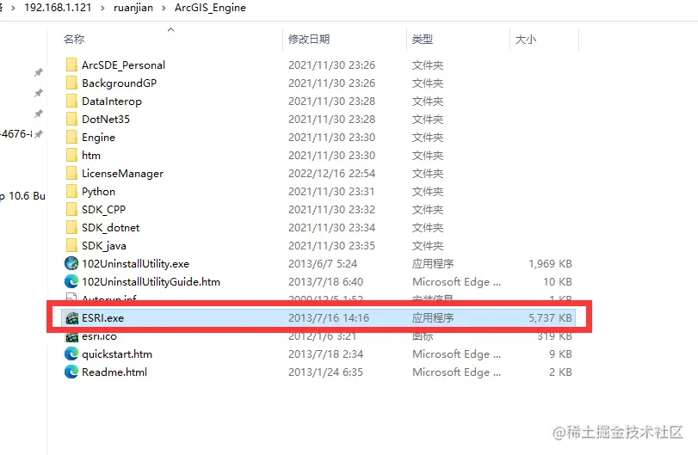Click 应用程序 type of 102UninstallUtility.exe

point(433,264)
